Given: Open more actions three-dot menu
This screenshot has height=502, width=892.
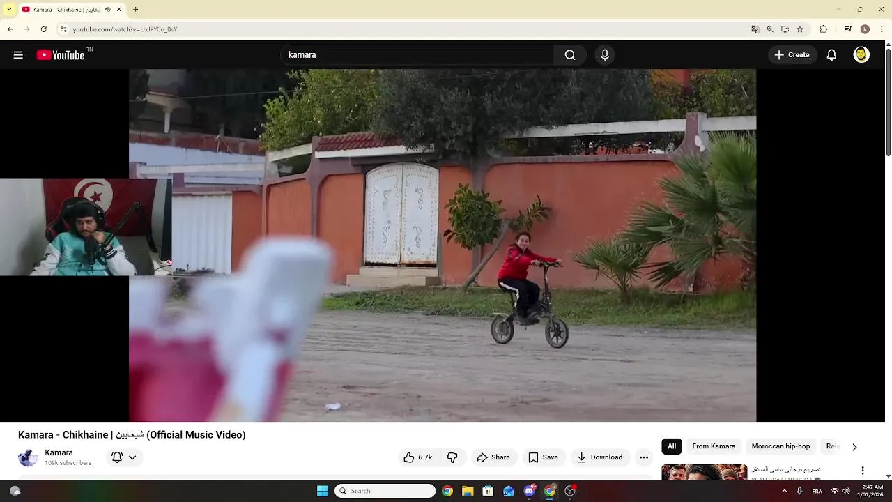Looking at the screenshot, I should 644,457.
